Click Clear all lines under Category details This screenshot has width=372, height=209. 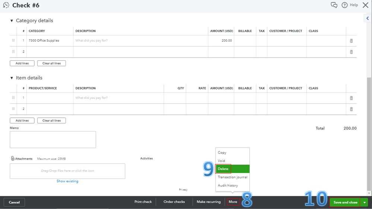[x=51, y=63]
